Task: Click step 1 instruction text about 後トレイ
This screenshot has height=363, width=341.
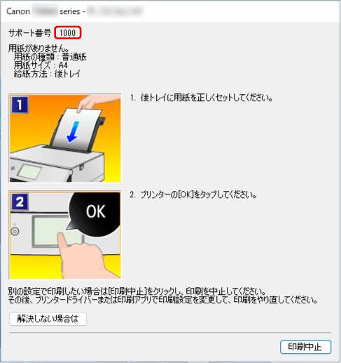Action: [x=201, y=98]
